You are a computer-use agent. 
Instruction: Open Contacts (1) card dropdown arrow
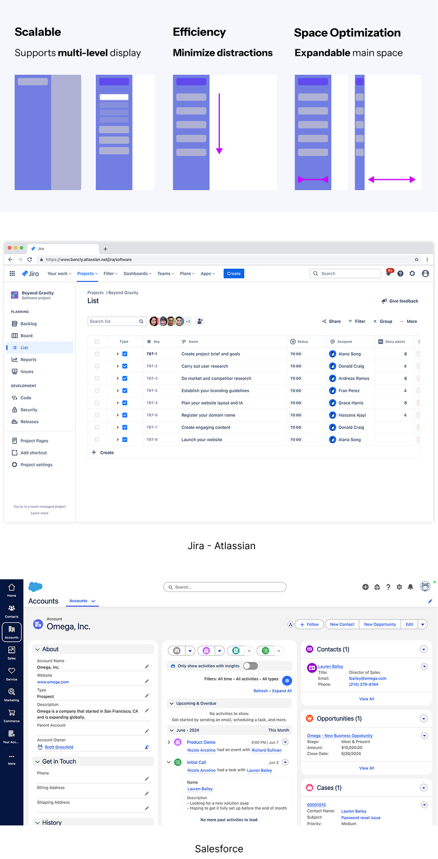[424, 649]
